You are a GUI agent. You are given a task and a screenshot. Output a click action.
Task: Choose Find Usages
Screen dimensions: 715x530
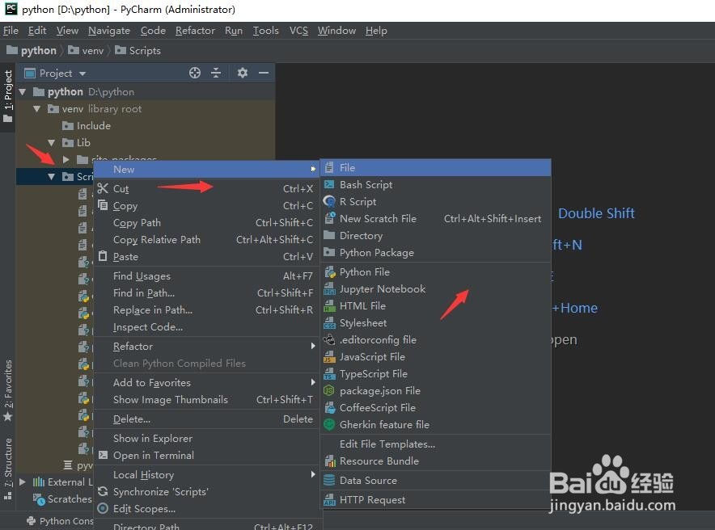208,276
